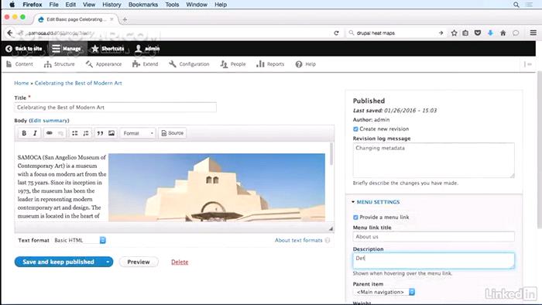This screenshot has height=305, width=542.
Task: Toggle the Manage toolbar tray
Action: 67,49
